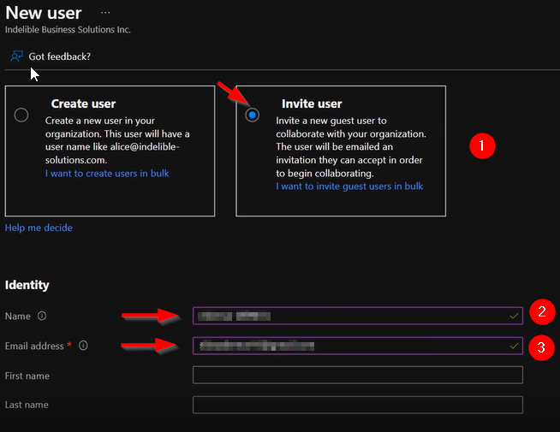This screenshot has width=560, height=432.
Task: Open 'I want to create users in bulk'
Action: point(107,174)
